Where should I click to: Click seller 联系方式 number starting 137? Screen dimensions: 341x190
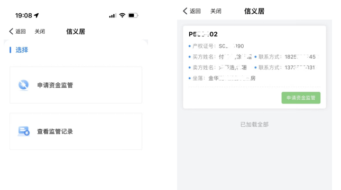tap(300, 68)
